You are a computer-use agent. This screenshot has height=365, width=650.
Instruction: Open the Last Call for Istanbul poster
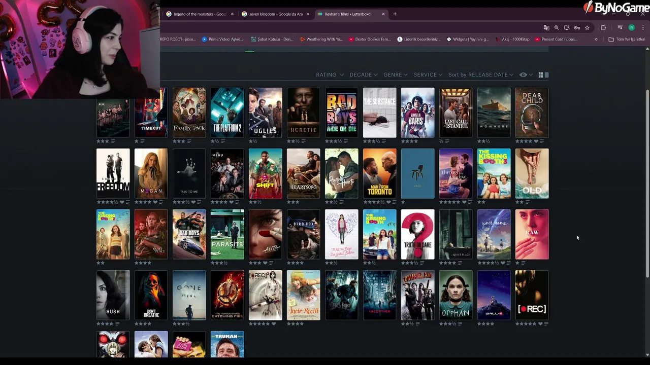click(x=456, y=113)
